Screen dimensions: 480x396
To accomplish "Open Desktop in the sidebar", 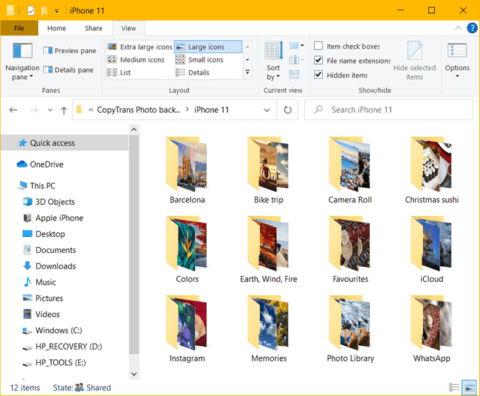I will pos(44,234).
